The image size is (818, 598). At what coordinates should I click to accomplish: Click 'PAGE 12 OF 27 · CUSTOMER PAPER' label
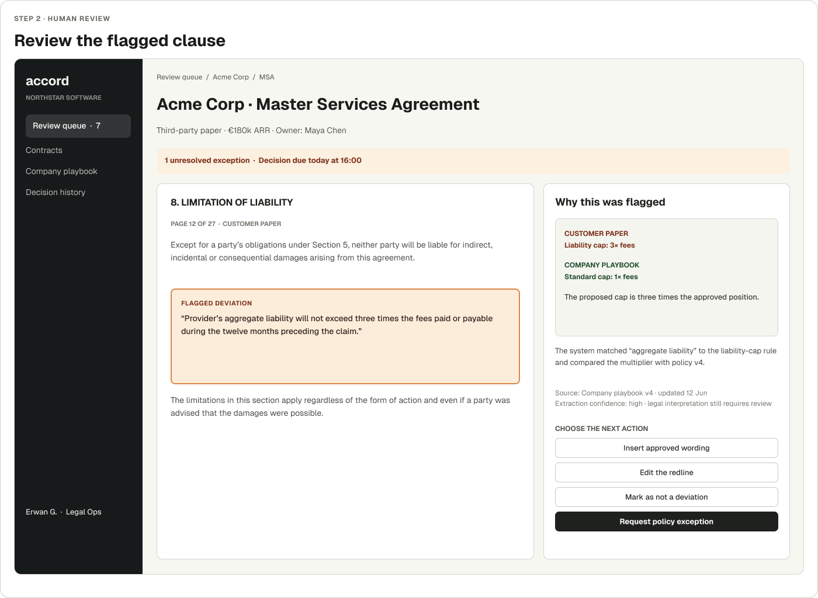[226, 224]
